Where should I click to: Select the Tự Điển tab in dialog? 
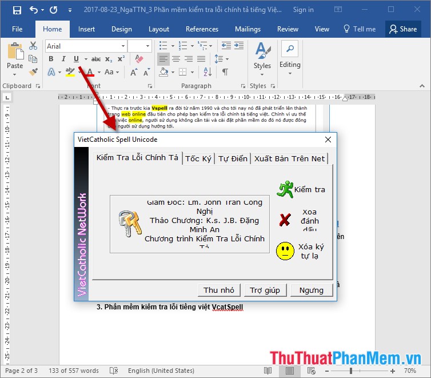(233, 158)
